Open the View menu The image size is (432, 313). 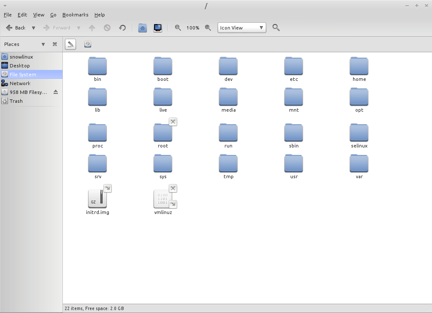[x=38, y=15]
